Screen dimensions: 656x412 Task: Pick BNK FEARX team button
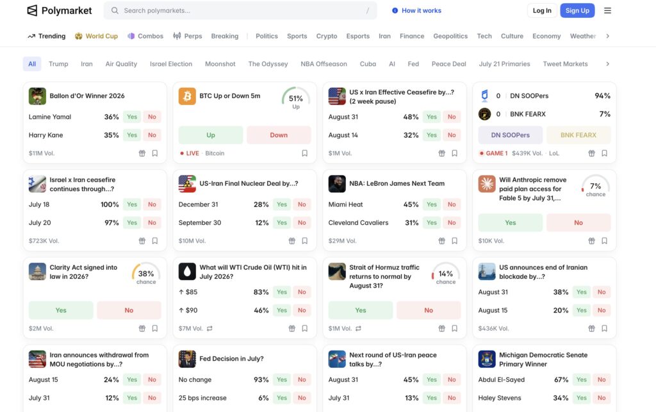coord(578,135)
